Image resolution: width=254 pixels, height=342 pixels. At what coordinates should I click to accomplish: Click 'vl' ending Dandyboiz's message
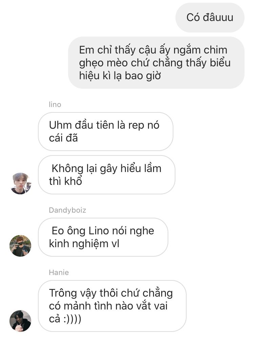click(x=115, y=243)
